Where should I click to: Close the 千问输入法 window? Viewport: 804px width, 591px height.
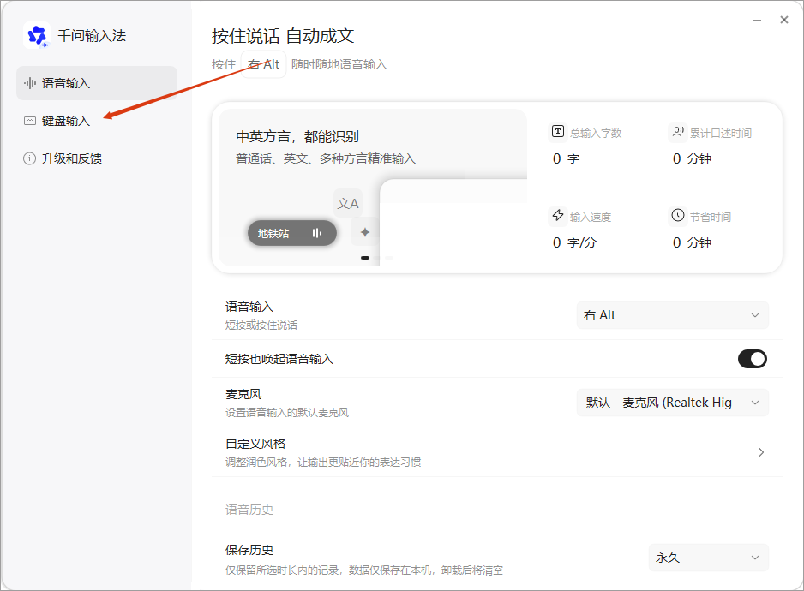[784, 20]
